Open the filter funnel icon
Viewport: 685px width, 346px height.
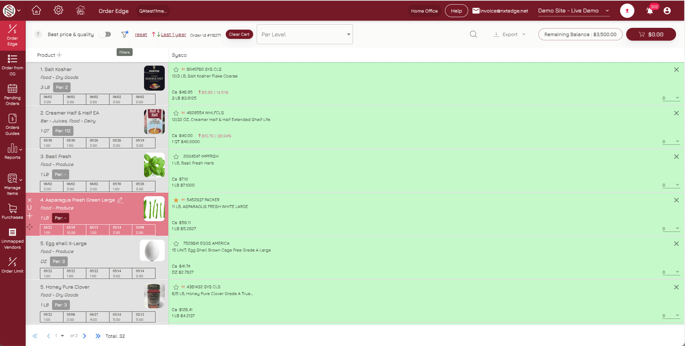[124, 34]
